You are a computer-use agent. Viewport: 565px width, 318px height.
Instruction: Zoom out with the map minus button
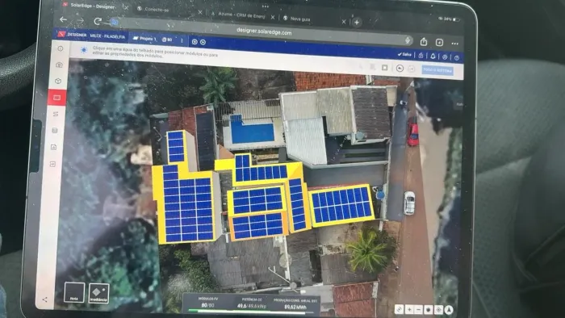click(418, 309)
